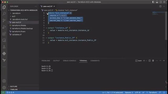Click the editor minimap
168x94 pixels.
click(x=159, y=13)
